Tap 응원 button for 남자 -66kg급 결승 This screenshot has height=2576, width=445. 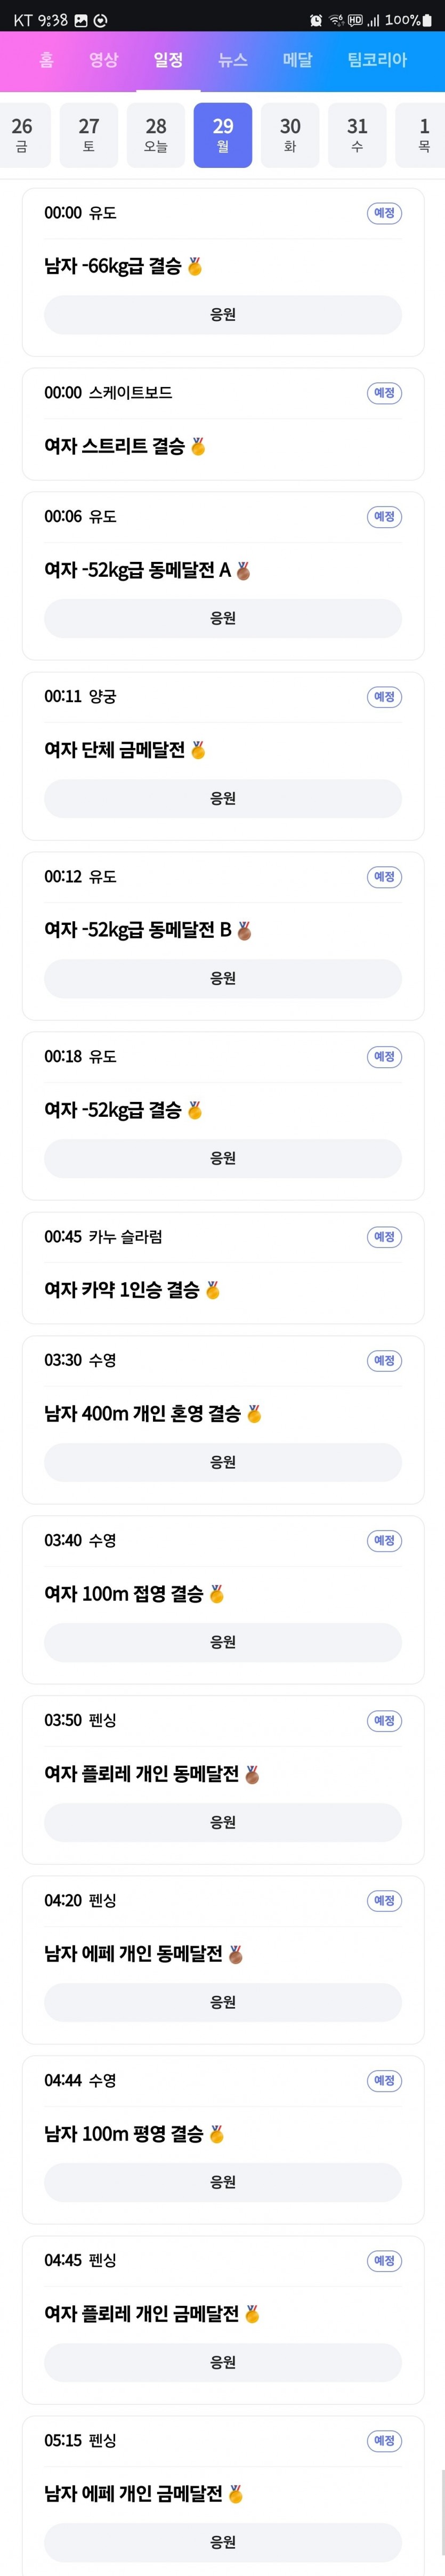point(223,314)
